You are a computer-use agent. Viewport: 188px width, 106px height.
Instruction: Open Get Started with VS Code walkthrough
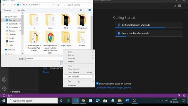[149, 25]
